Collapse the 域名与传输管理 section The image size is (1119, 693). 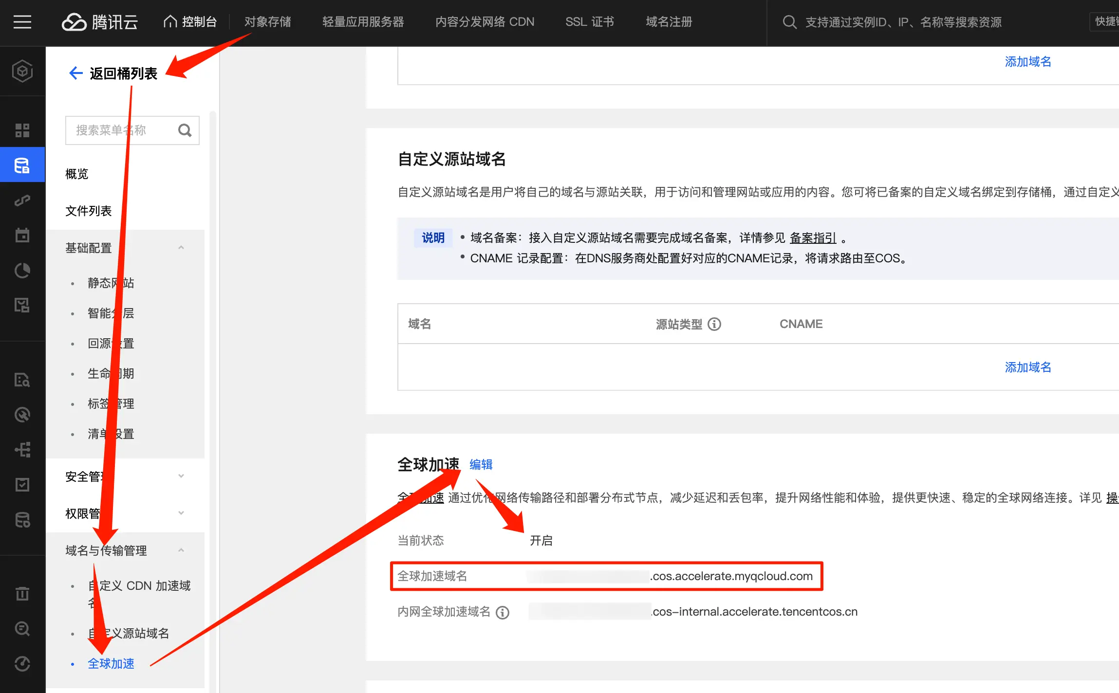181,550
